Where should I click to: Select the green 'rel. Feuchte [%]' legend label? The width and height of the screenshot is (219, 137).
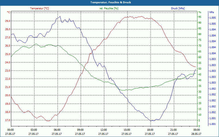pos(109,8)
